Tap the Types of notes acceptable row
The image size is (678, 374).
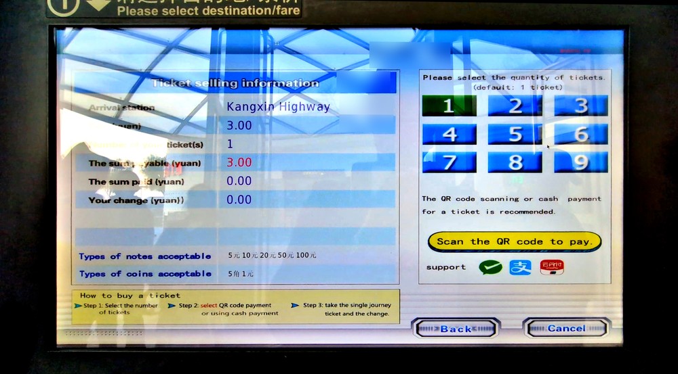(x=144, y=256)
